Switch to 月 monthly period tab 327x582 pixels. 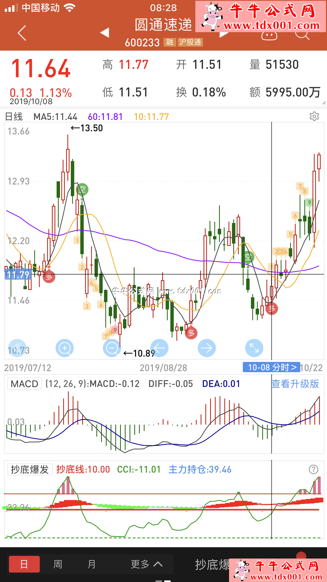pos(91,564)
